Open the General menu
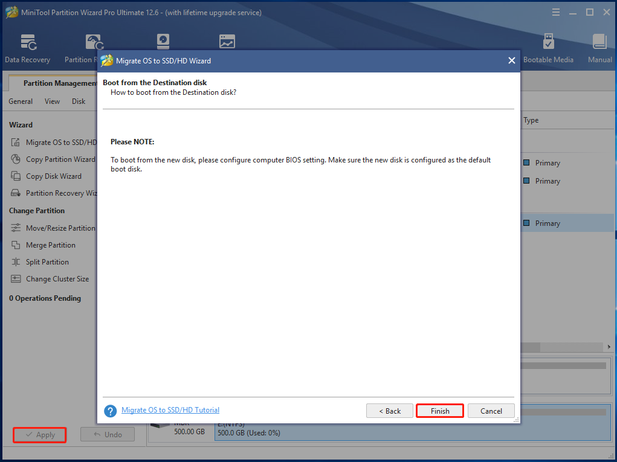 coord(21,101)
